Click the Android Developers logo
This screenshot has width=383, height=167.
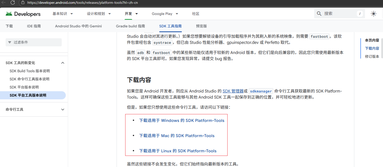point(23,14)
